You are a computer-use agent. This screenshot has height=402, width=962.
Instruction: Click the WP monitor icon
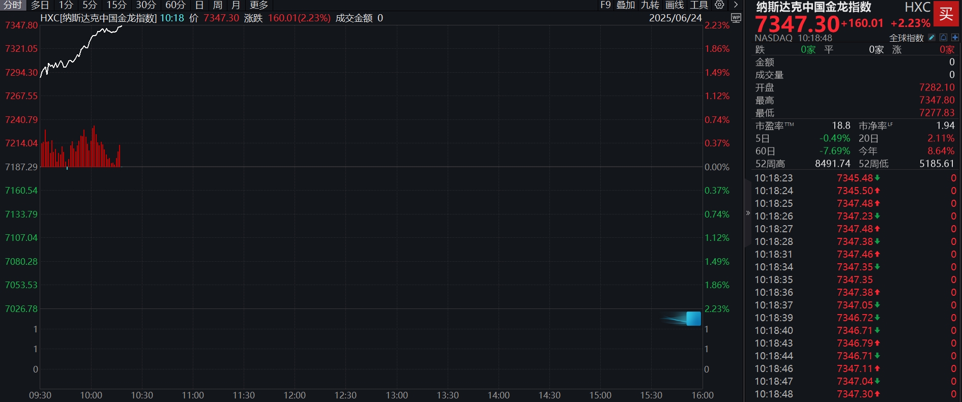tap(736, 18)
